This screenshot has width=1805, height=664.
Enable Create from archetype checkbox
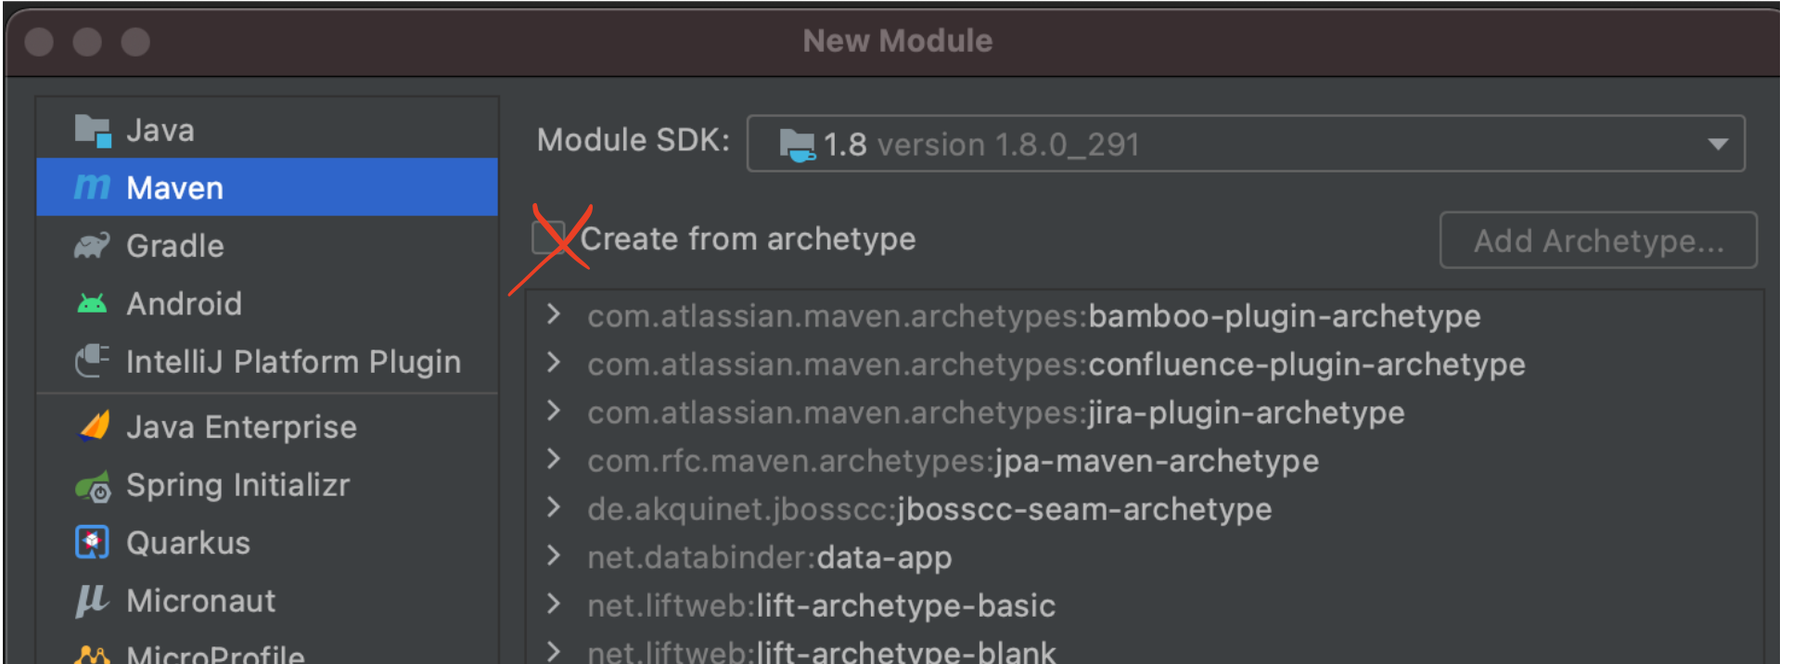pyautogui.click(x=548, y=237)
